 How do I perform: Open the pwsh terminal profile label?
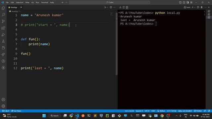tap(187, 7)
